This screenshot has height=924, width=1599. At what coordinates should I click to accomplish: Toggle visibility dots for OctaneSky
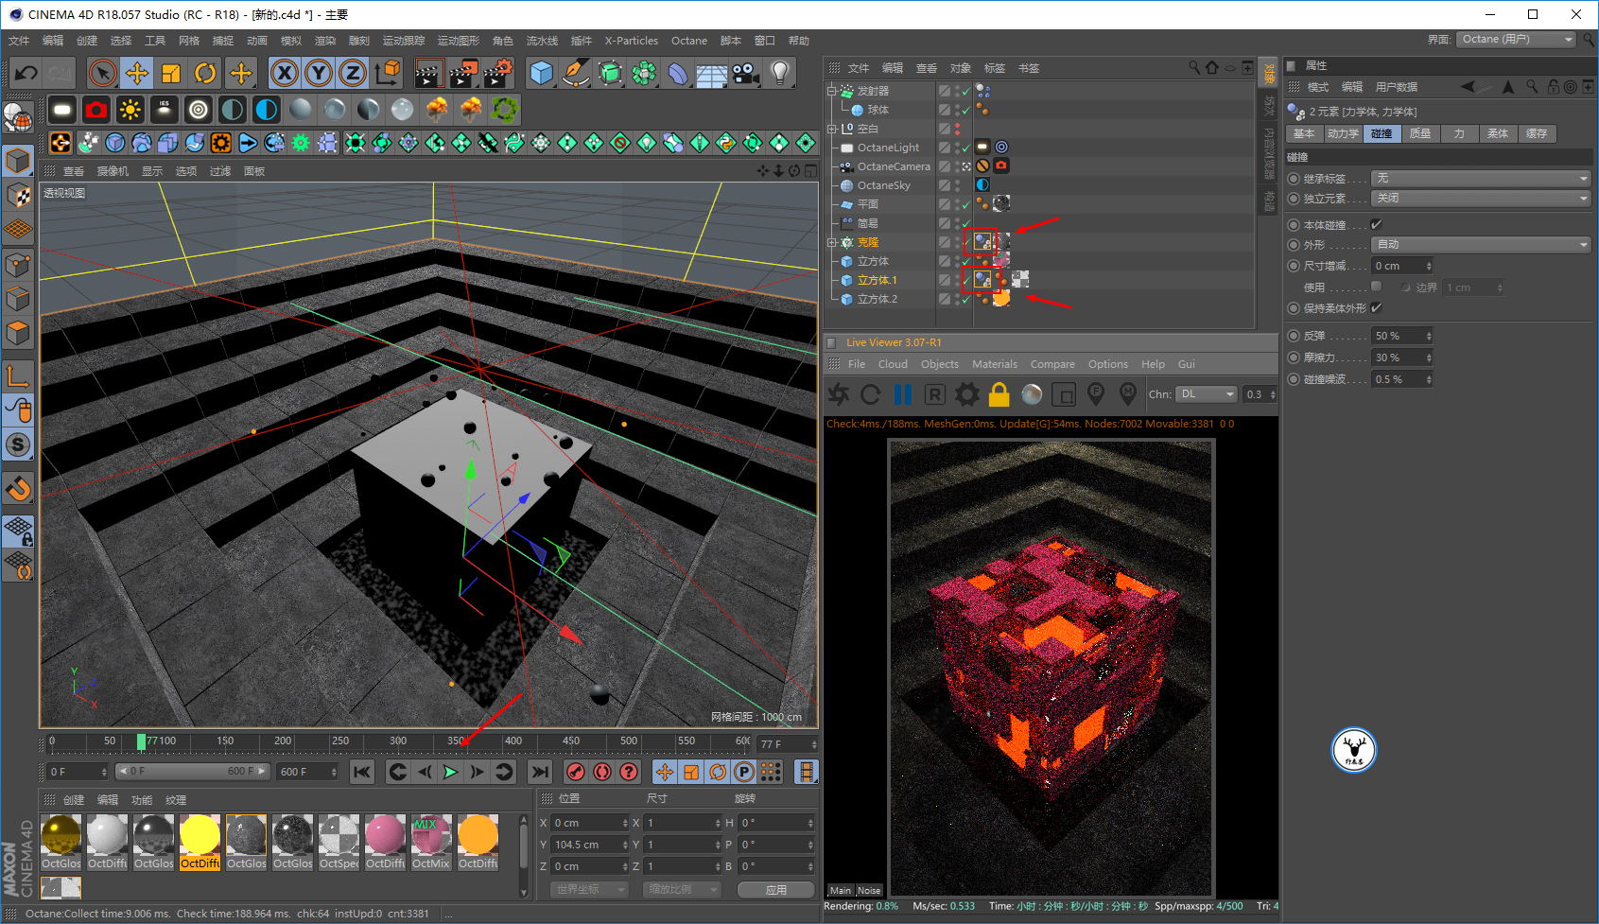point(957,185)
